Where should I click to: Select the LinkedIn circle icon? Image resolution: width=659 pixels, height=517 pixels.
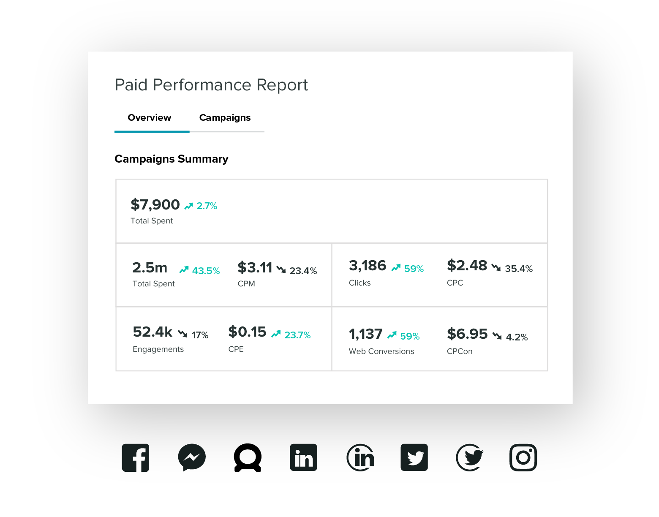(361, 457)
